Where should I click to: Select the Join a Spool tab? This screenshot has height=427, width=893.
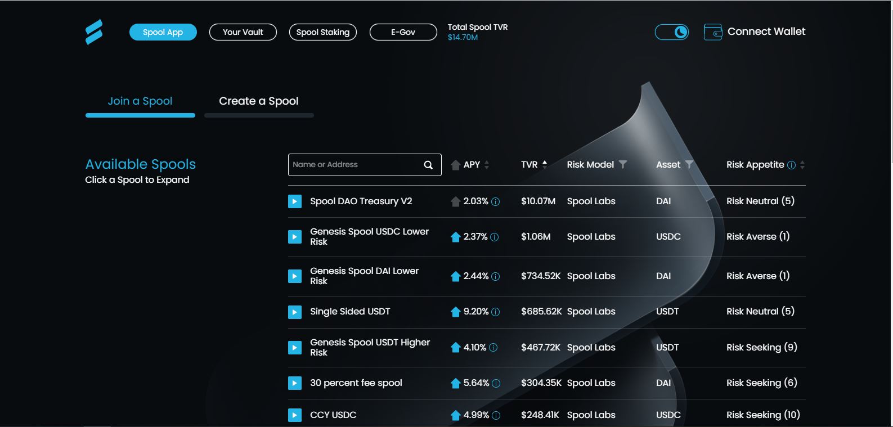coord(140,101)
